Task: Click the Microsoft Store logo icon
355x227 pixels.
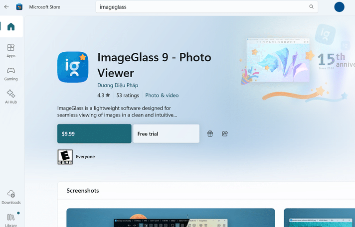Action: click(19, 7)
